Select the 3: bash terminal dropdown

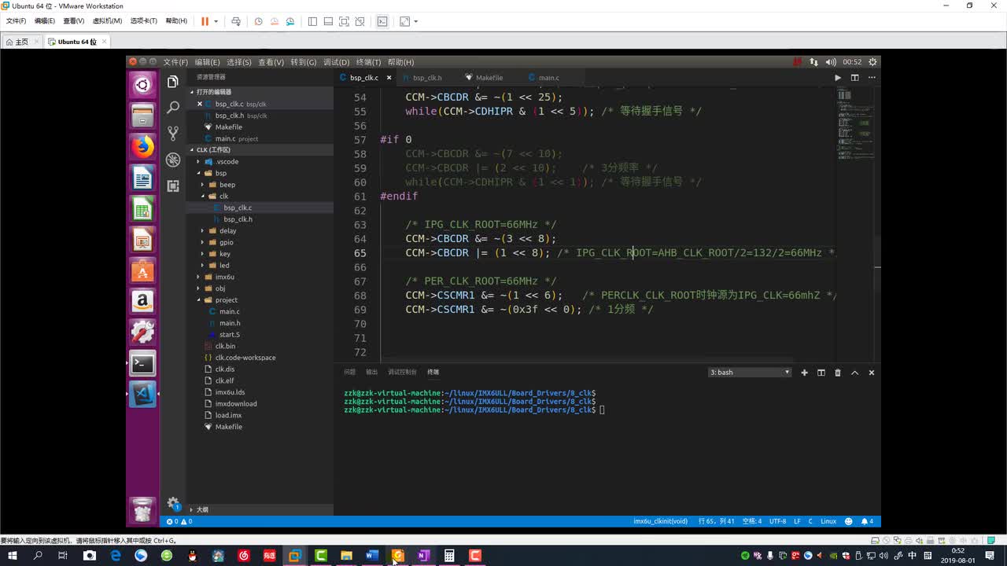(x=749, y=373)
